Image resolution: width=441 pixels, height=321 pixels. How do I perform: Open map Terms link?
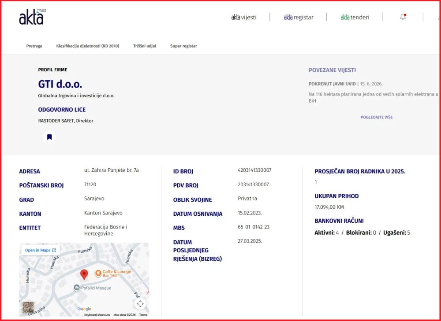(x=143, y=315)
